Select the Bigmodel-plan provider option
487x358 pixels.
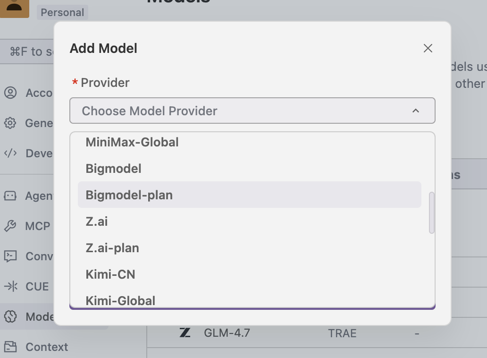pyautogui.click(x=129, y=195)
